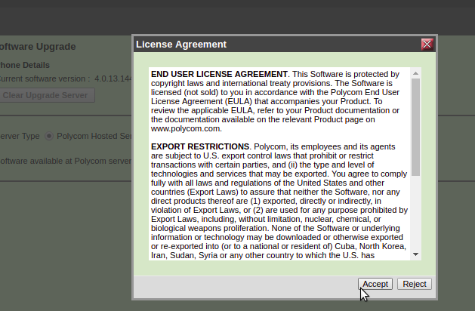This screenshot has height=311, width=475.
Task: Click the Phone Details heading
Action: [24, 65]
